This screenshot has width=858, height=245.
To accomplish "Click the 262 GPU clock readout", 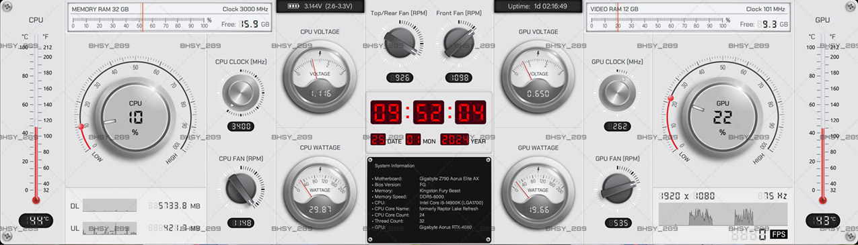I will pos(617,126).
